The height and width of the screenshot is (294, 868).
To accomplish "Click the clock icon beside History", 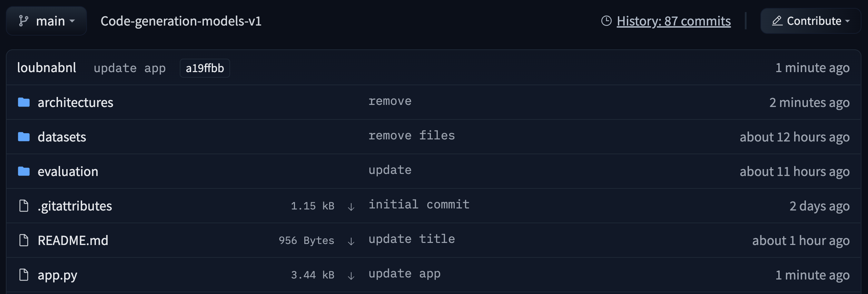I will 606,21.
